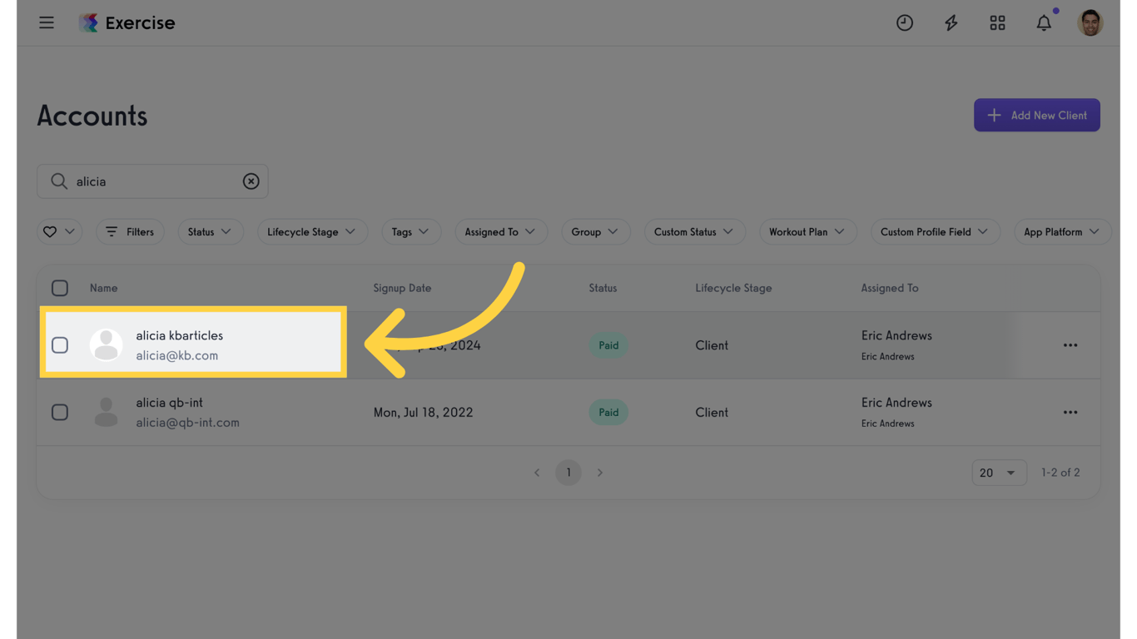Select all accounts checkbox in header
The image size is (1137, 639).
[x=60, y=288]
